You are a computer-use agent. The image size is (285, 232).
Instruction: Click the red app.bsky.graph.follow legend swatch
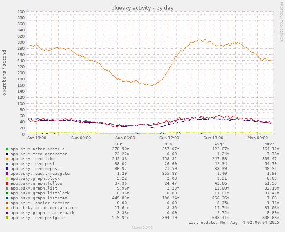click(7, 183)
